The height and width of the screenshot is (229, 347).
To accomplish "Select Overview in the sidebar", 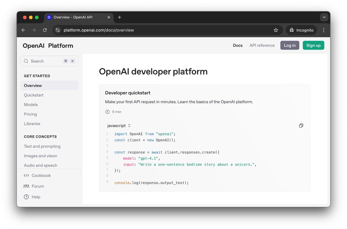I will 49,86.
